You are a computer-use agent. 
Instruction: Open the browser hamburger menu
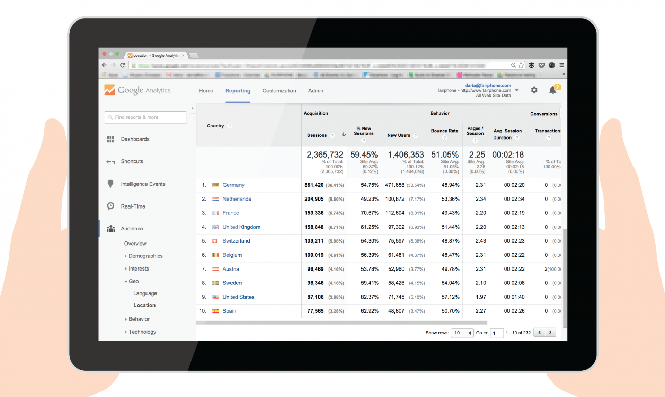click(562, 65)
